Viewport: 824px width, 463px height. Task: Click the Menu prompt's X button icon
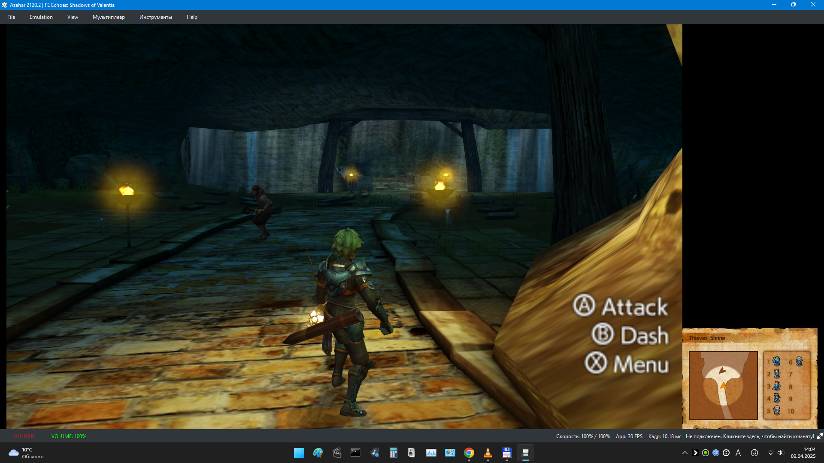[x=596, y=363]
